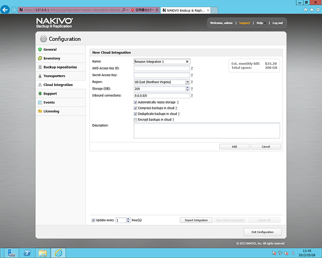Open browser address bar search dropdown
This screenshot has height=258, width=322.
127,10
